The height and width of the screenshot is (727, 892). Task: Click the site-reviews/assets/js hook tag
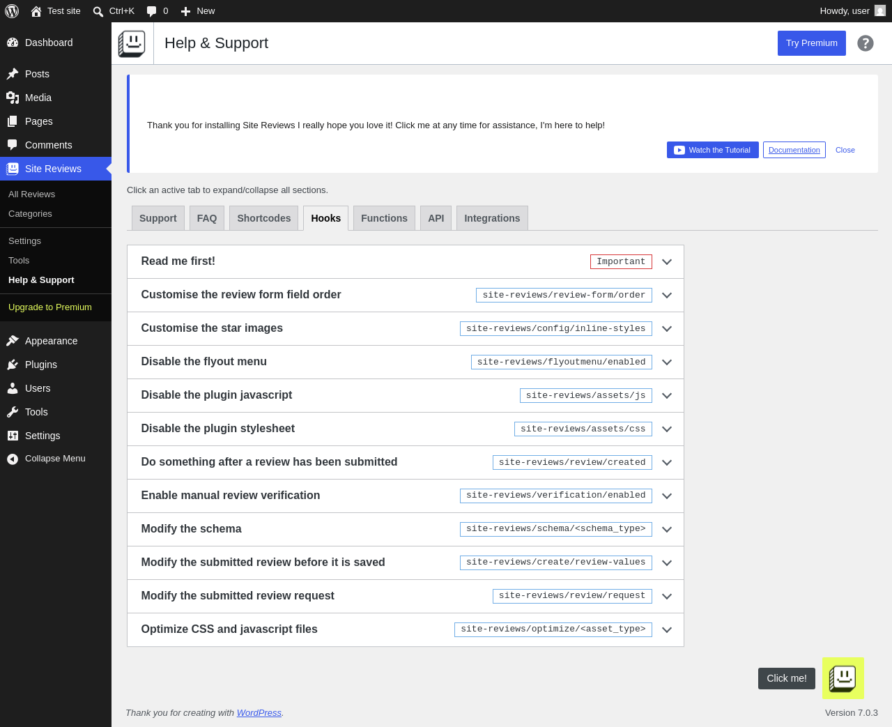[x=586, y=395]
